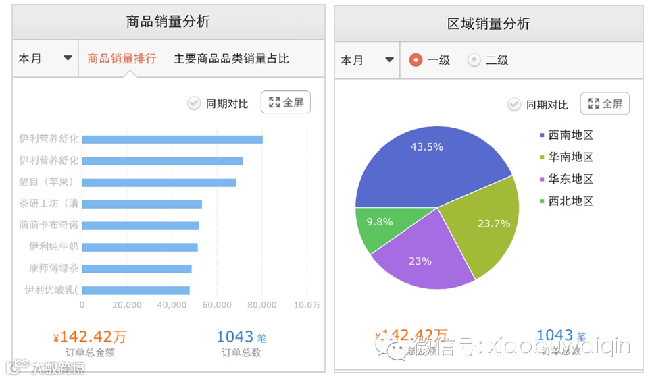This screenshot has height=380, width=652.
Task: Click the 西南地区 legend label
Action: [570, 135]
